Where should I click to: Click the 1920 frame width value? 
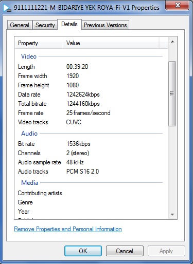[x=73, y=76]
